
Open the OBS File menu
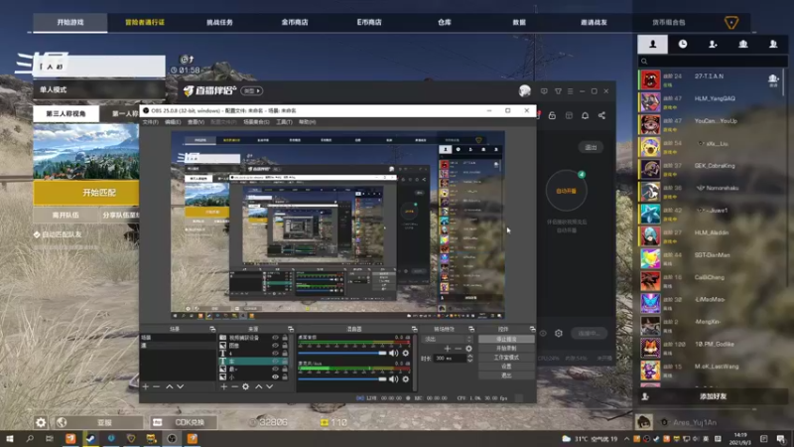[x=150, y=122]
